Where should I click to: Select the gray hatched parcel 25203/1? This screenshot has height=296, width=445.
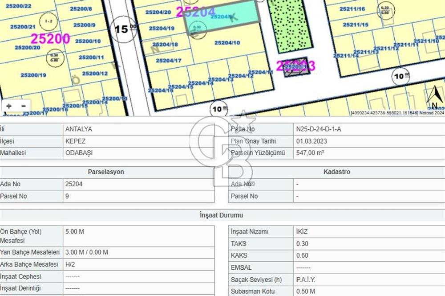[296, 67]
